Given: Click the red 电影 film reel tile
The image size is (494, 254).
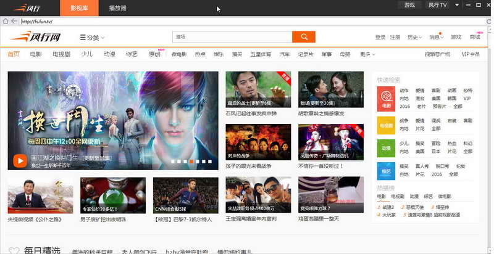Looking at the screenshot, I should pos(386,99).
